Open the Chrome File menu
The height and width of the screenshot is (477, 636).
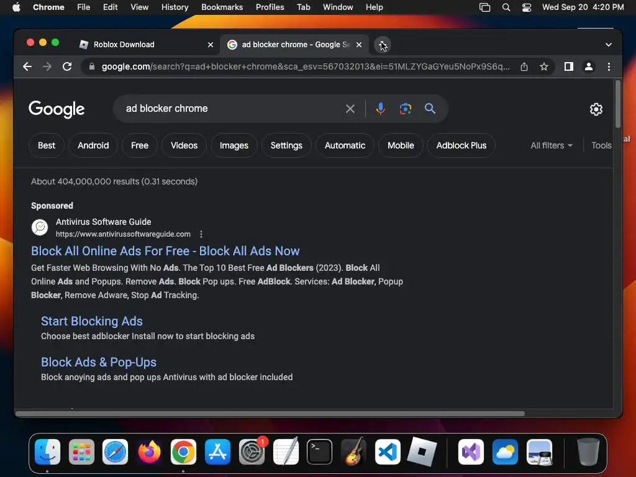tap(84, 7)
